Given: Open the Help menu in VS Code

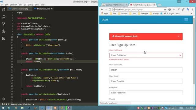Looking at the screenshot, I should tap(43, 5).
